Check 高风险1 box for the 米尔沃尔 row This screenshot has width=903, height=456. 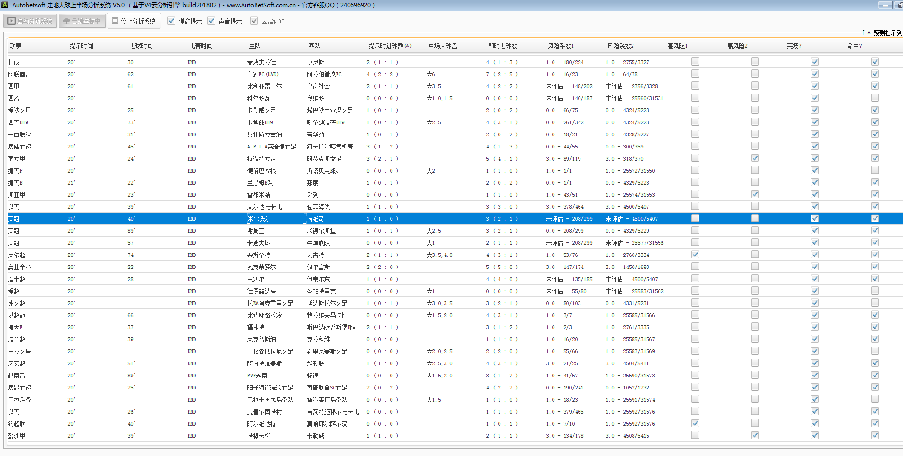tap(695, 218)
